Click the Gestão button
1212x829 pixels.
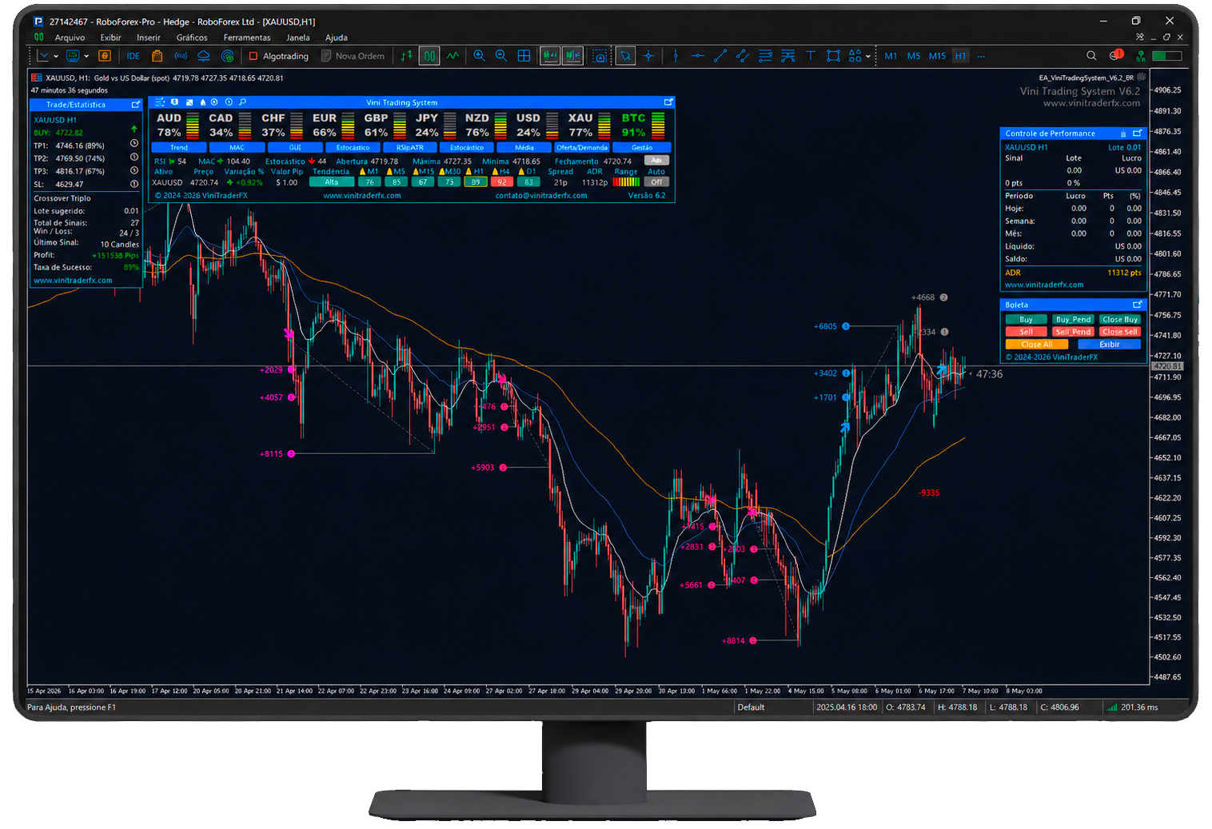tap(642, 148)
